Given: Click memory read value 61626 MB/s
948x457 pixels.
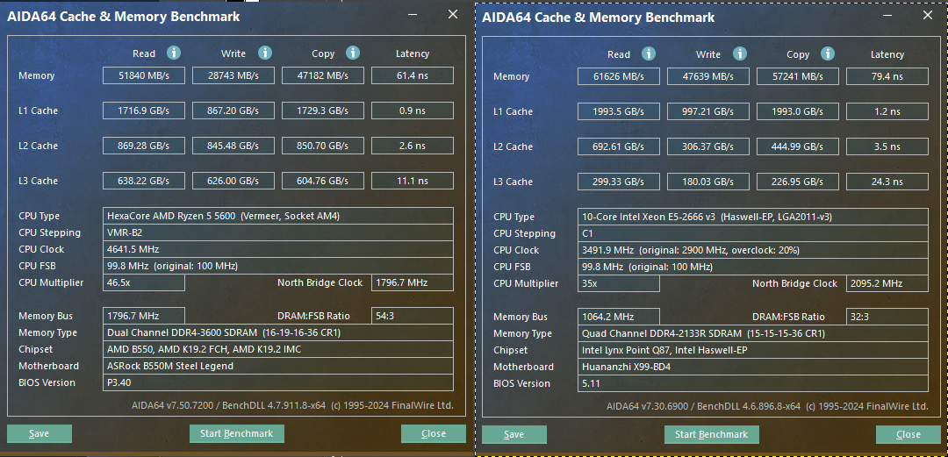Looking at the screenshot, I should [619, 76].
